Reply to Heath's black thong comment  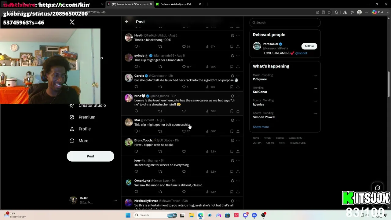click(136, 46)
